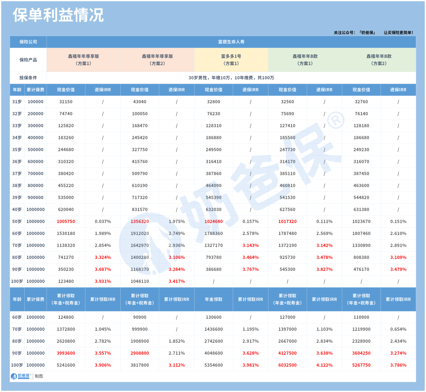The image size is (426, 392).
Task: Click the green 鑫禧年年B款 (方案2) cell
Action: 379,60
